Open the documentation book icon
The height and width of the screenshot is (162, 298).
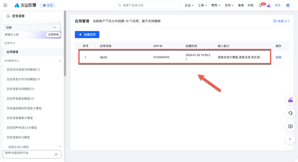coord(290,126)
